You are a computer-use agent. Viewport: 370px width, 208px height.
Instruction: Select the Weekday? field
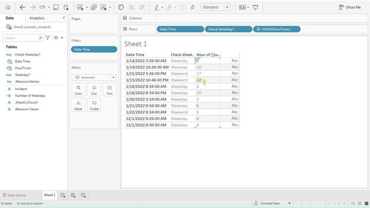[23, 75]
